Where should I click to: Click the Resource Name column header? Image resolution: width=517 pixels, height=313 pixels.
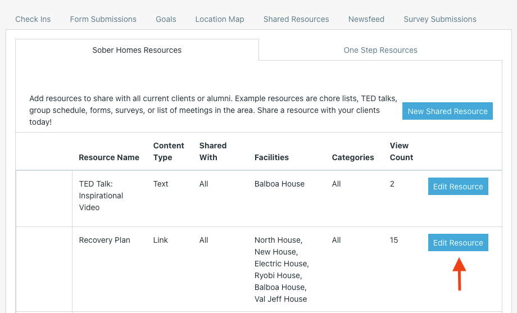[x=109, y=157]
